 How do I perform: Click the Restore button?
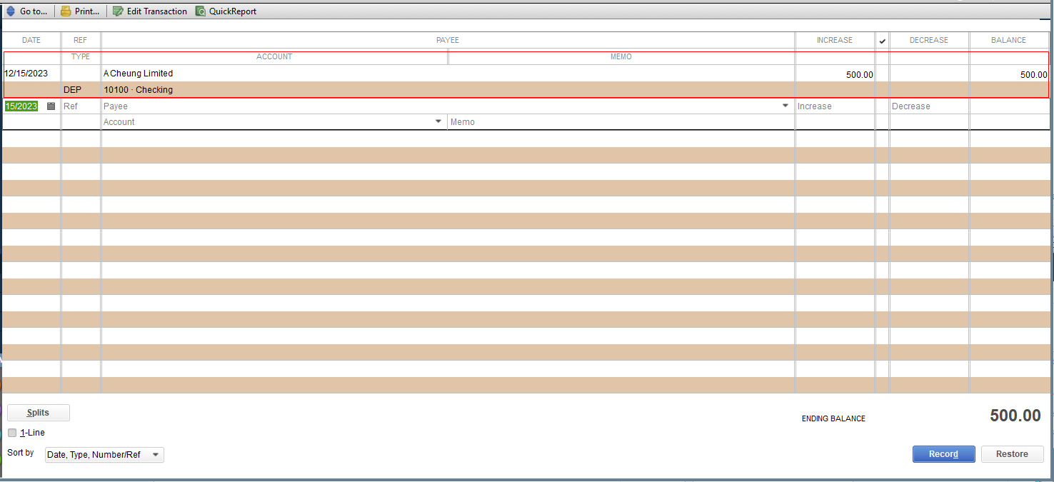click(x=1012, y=454)
